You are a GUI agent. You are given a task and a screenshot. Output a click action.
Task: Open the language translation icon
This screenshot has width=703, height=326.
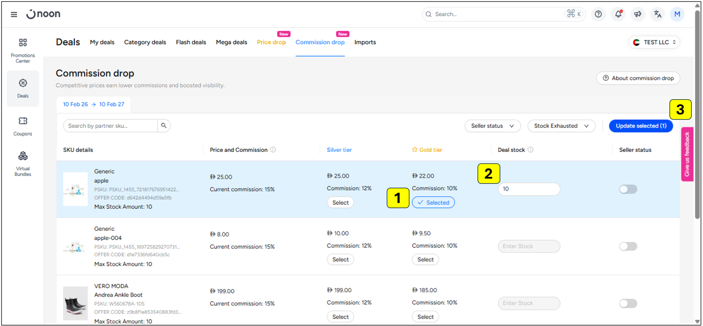click(658, 14)
